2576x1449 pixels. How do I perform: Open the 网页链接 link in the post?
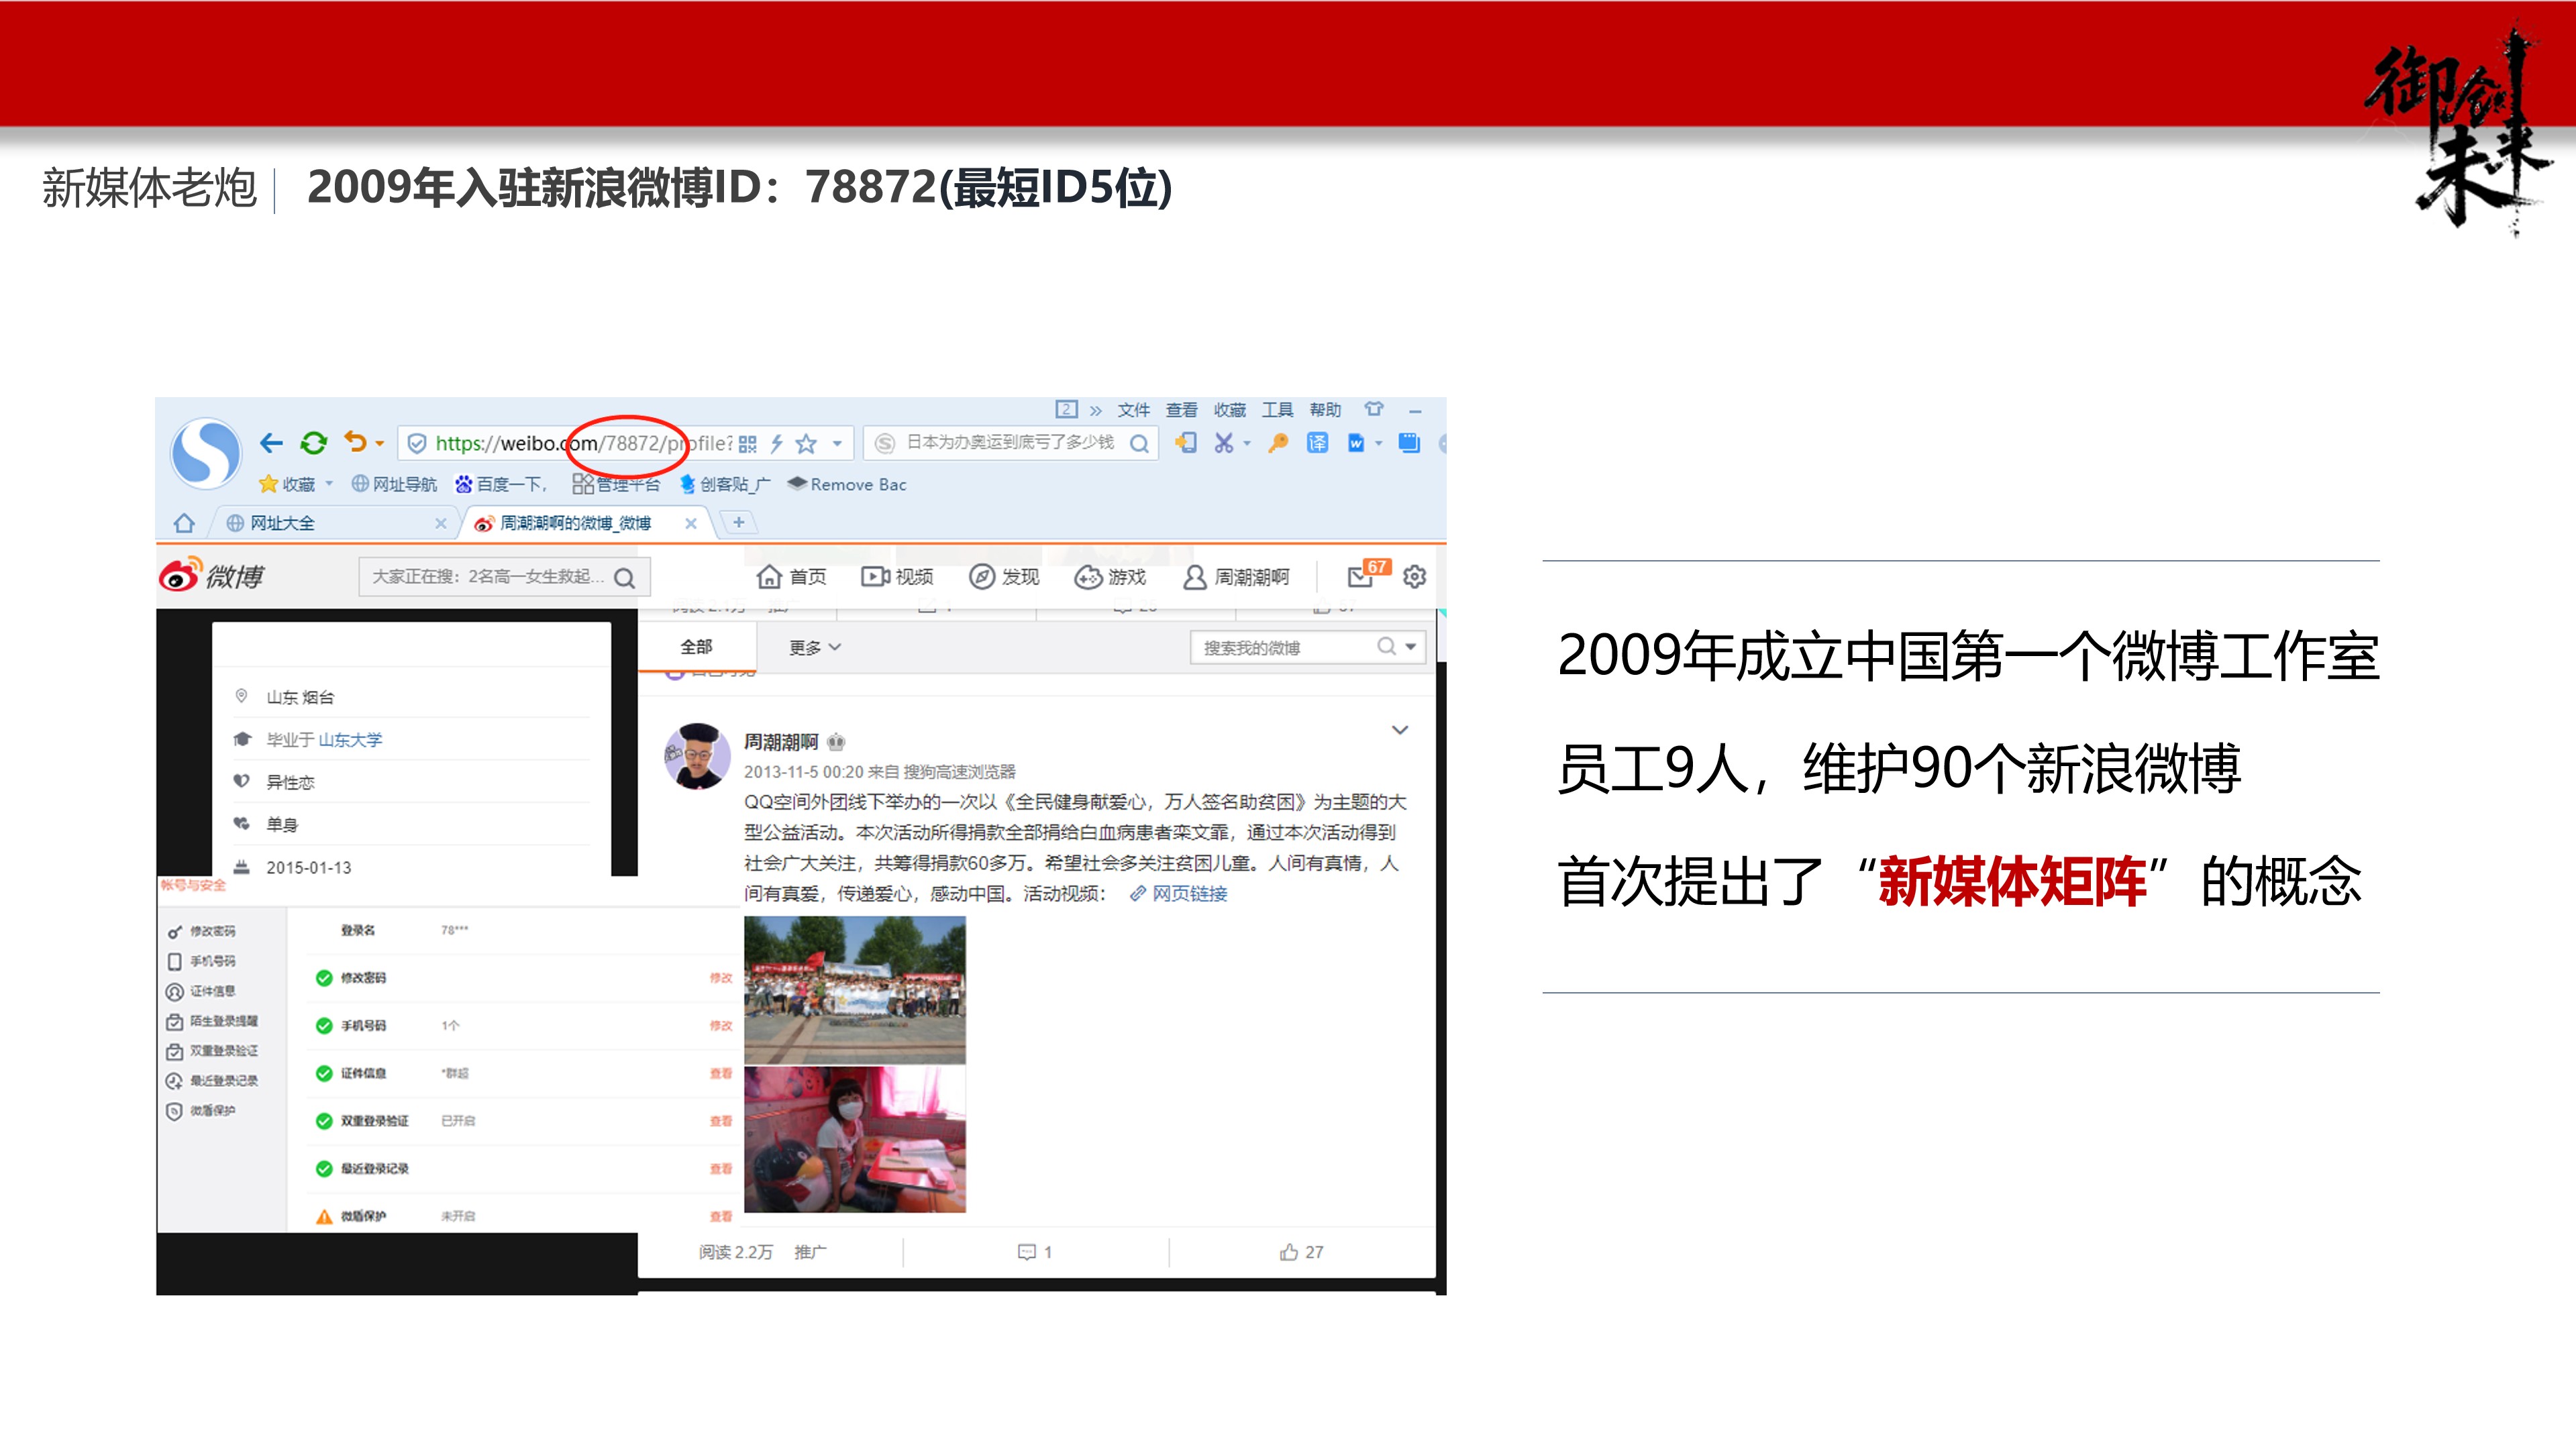point(1196,894)
